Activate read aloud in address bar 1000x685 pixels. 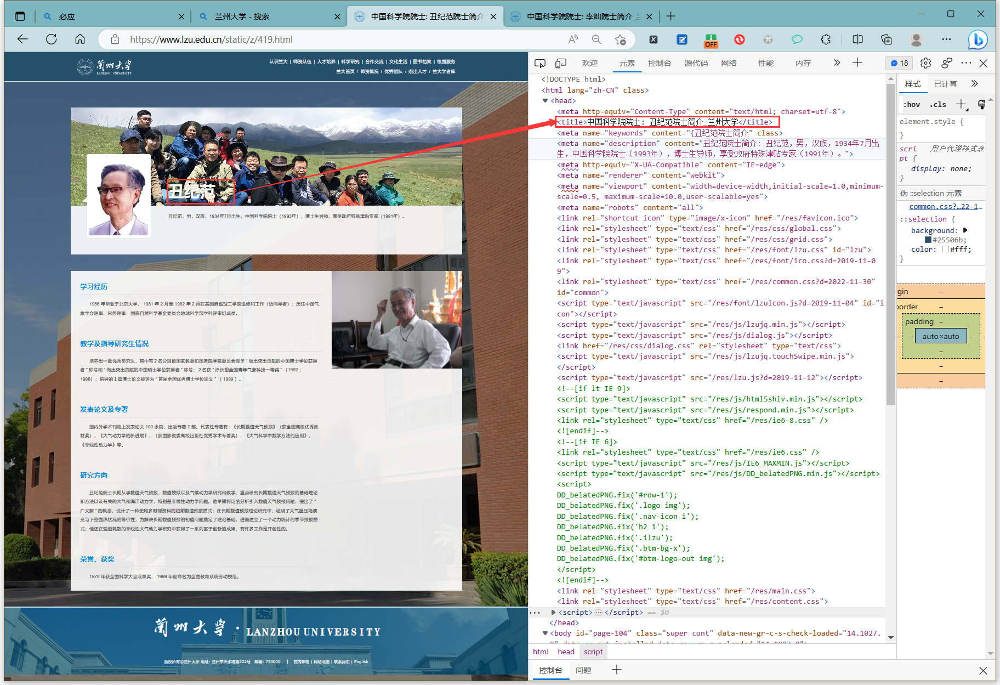point(573,39)
